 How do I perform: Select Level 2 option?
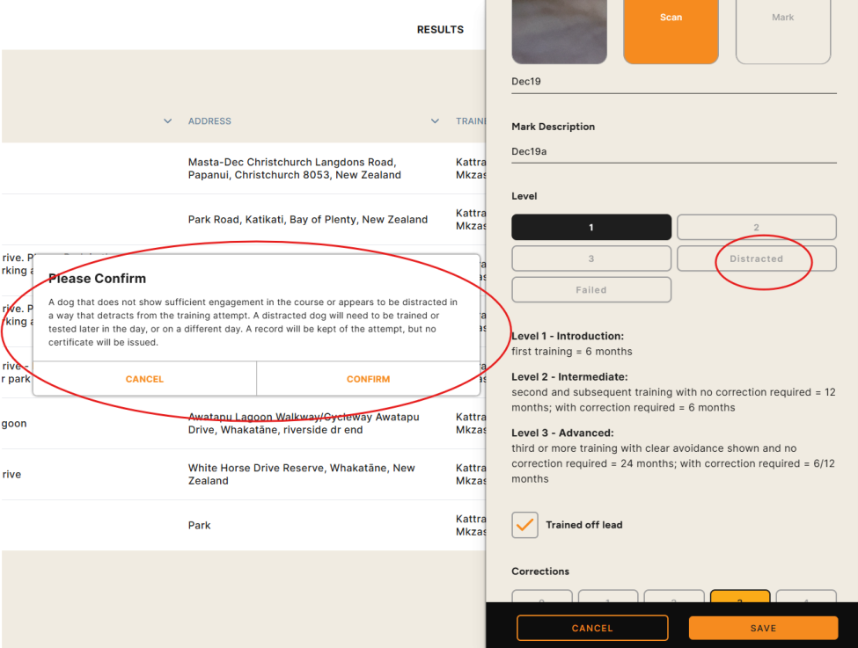coord(756,227)
